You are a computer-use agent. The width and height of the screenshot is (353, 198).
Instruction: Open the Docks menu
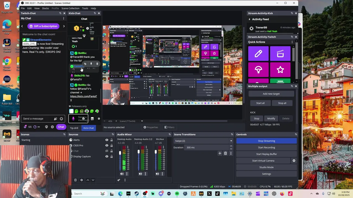click(46, 8)
